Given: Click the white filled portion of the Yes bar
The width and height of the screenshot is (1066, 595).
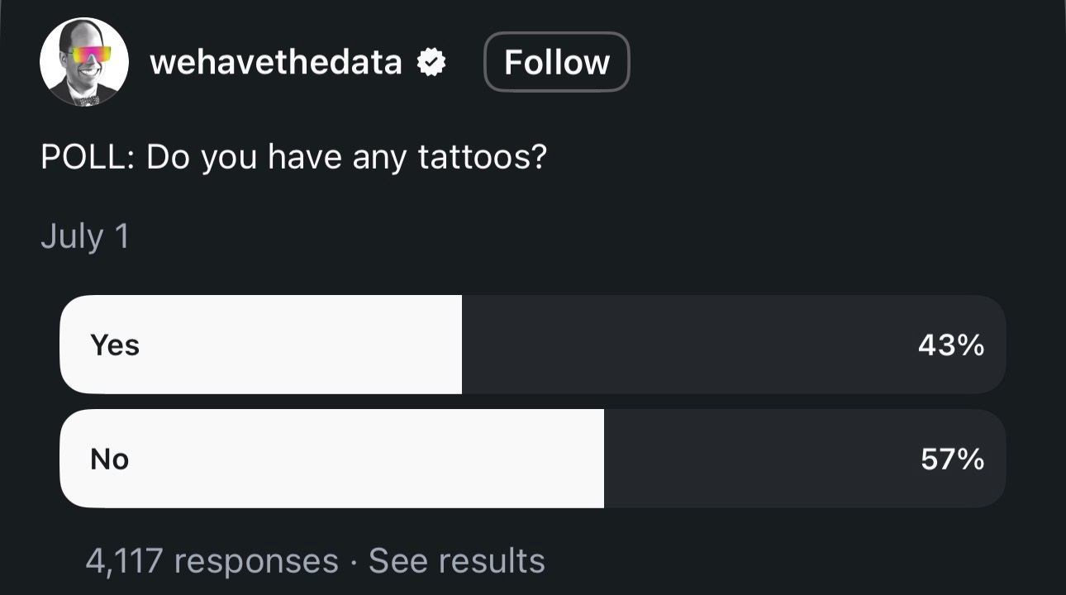Looking at the screenshot, I should [260, 345].
